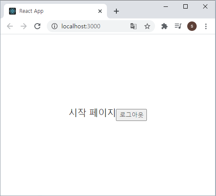
Task: Open the Chrome three-dot menu
Action: click(206, 26)
